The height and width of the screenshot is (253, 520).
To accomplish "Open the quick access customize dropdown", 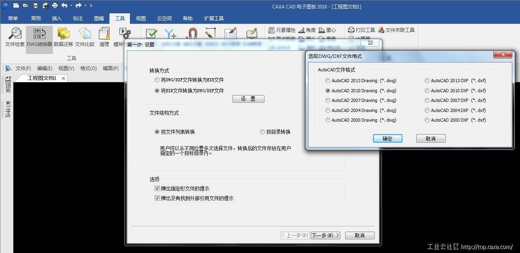I will tap(91, 6).
